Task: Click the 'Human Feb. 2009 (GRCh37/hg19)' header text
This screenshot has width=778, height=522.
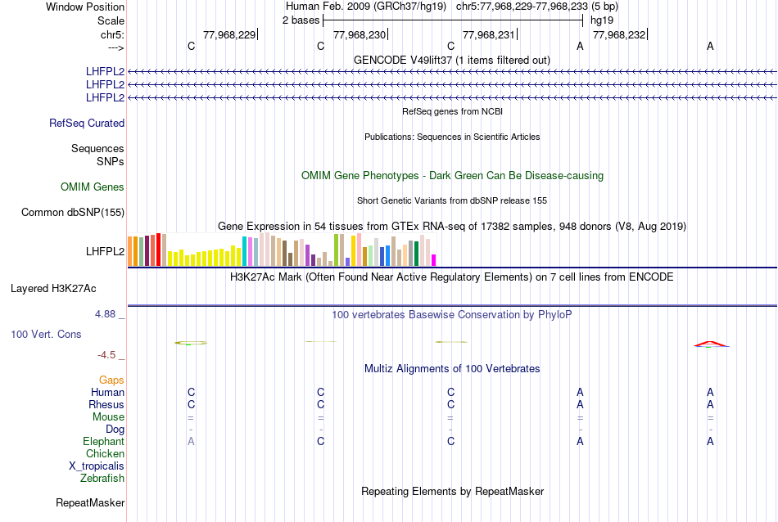Action: pos(366,7)
